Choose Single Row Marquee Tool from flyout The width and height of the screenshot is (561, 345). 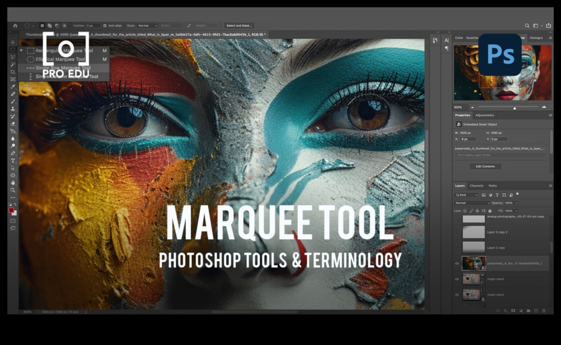(x=63, y=68)
